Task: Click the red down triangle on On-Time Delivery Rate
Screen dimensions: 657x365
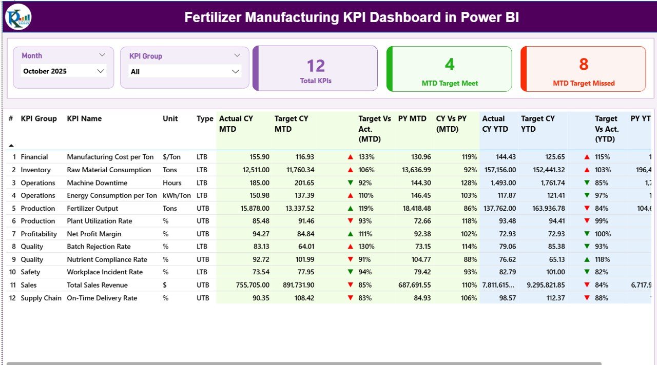Action: tap(351, 298)
